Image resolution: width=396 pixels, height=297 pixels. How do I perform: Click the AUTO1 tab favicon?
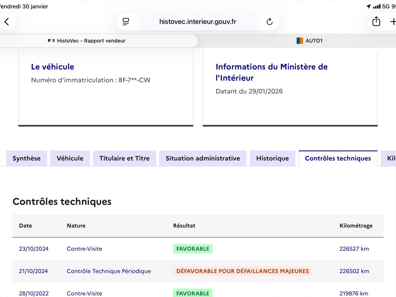click(x=300, y=41)
